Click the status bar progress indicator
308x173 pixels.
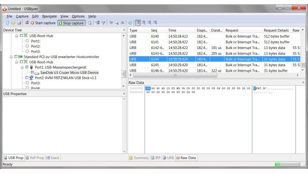click(x=287, y=164)
